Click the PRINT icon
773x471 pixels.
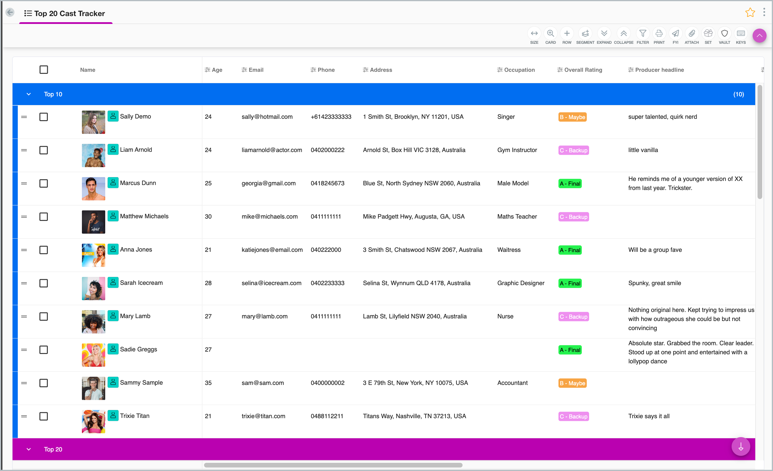tap(659, 34)
